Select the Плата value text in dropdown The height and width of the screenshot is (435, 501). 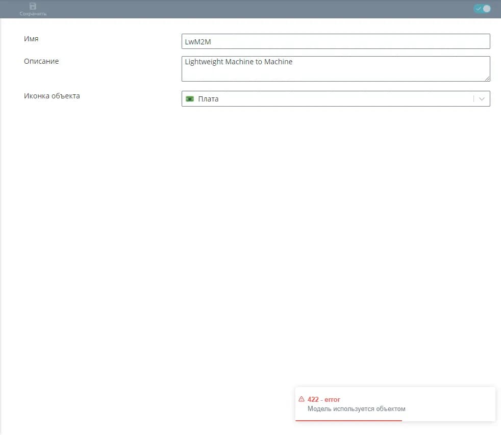[x=208, y=99]
